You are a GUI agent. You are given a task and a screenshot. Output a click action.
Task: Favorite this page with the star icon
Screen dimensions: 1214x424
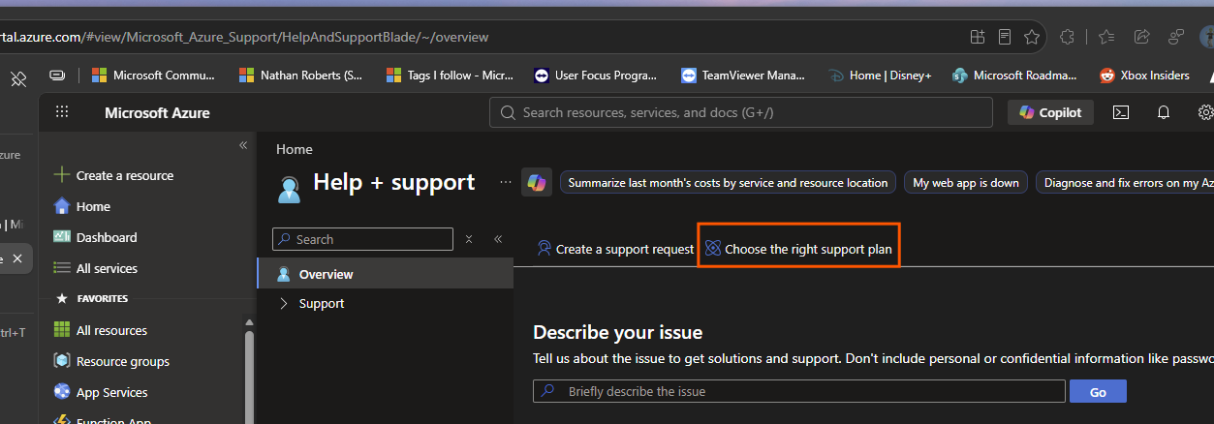1032,37
